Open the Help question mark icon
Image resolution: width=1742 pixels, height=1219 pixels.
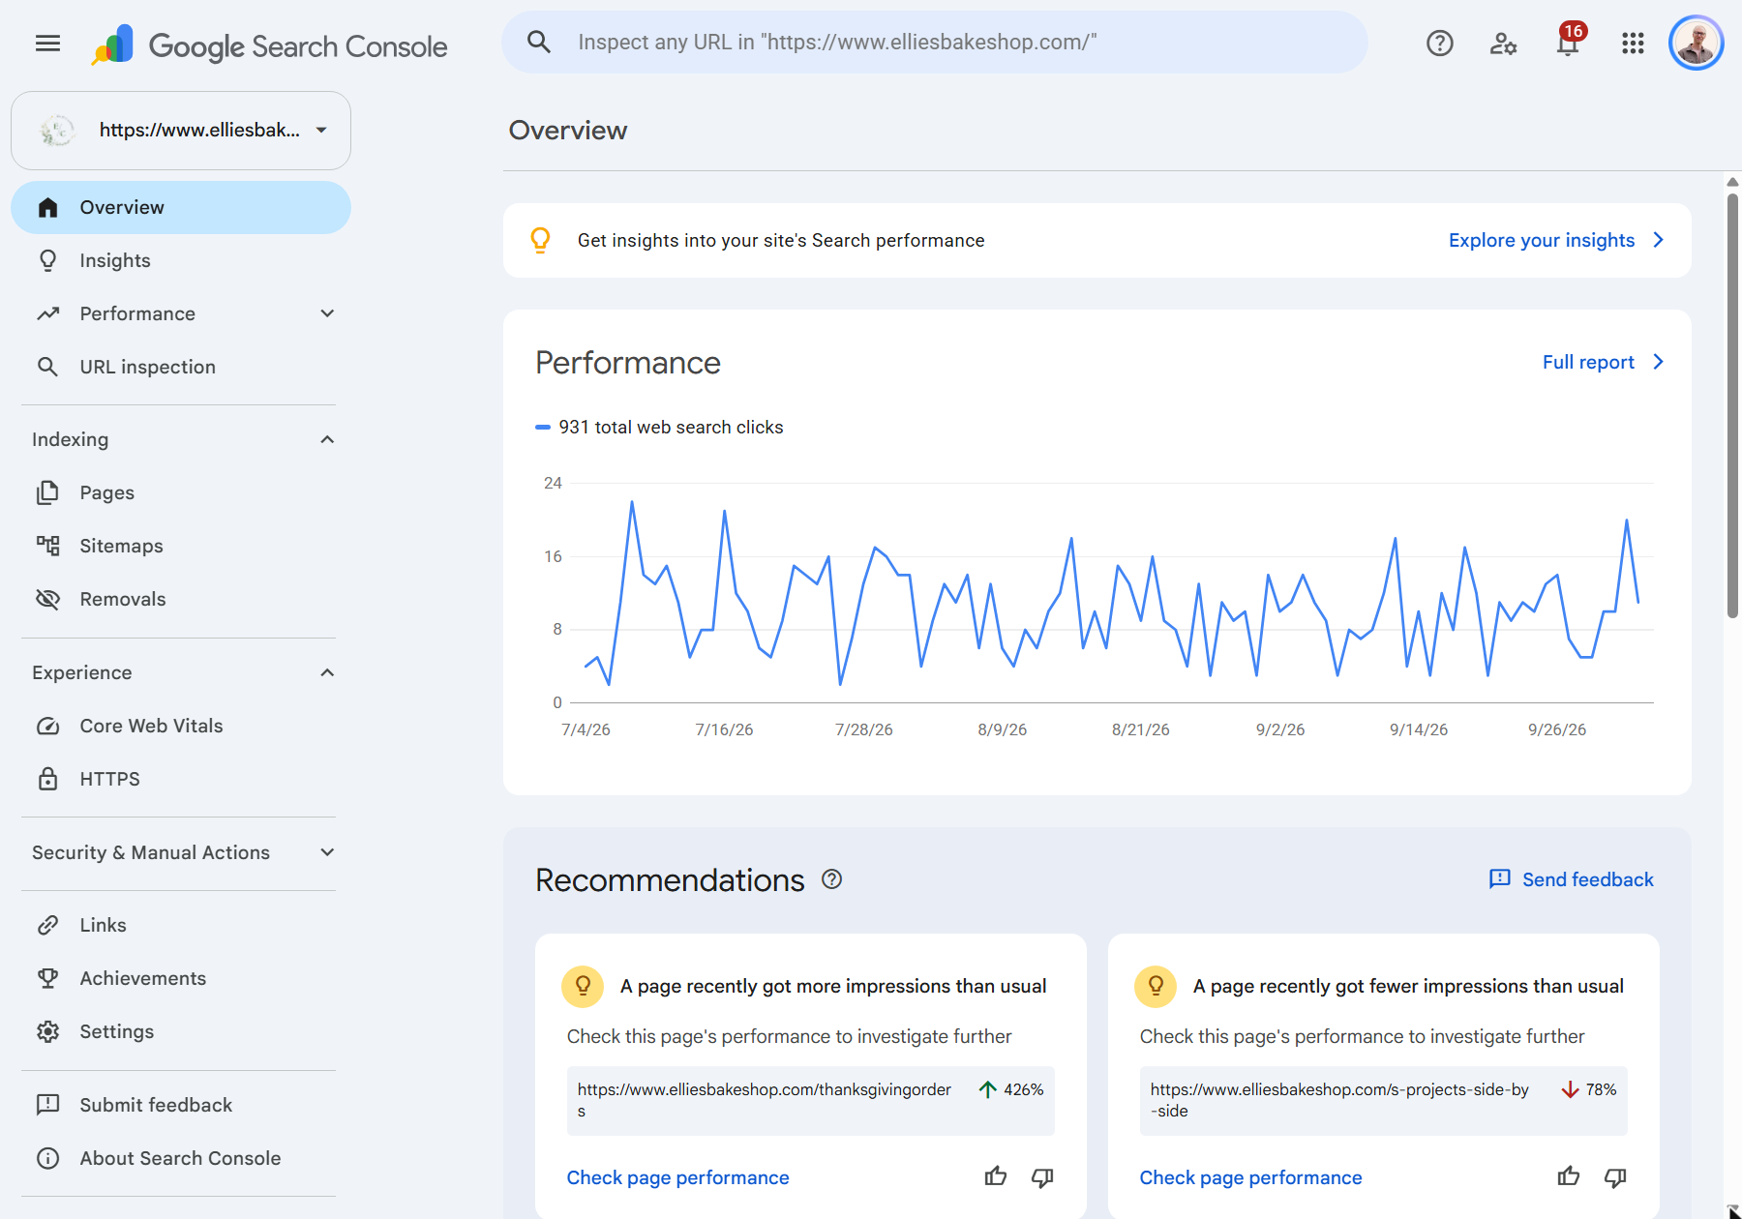pyautogui.click(x=1440, y=43)
